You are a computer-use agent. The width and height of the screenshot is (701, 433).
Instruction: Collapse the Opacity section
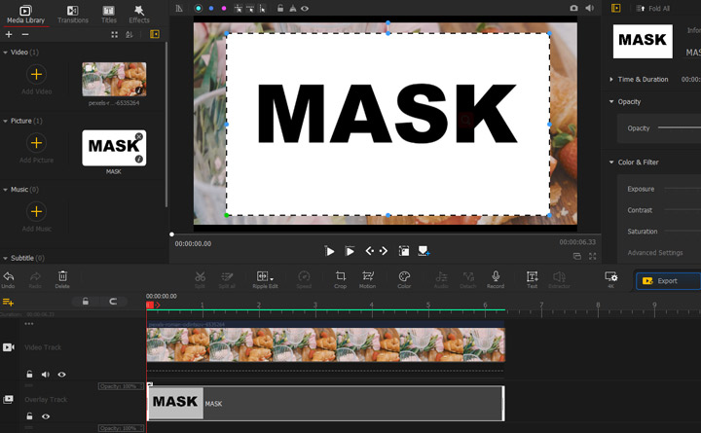tap(611, 102)
